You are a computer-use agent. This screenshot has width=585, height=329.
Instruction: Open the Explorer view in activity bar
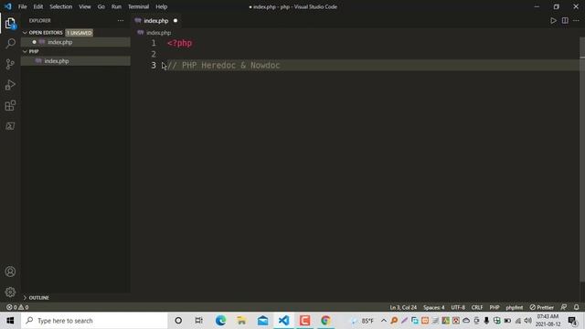[10, 24]
